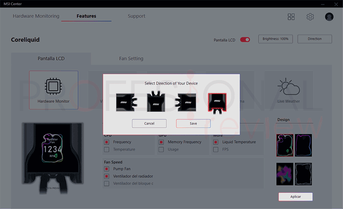Screen dimensions: 343x209
Task: Open settings gear icon
Action: (310, 17)
